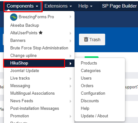The image size is (138, 123).
Task: Open HikaShop Categories page
Action: tap(91, 71)
